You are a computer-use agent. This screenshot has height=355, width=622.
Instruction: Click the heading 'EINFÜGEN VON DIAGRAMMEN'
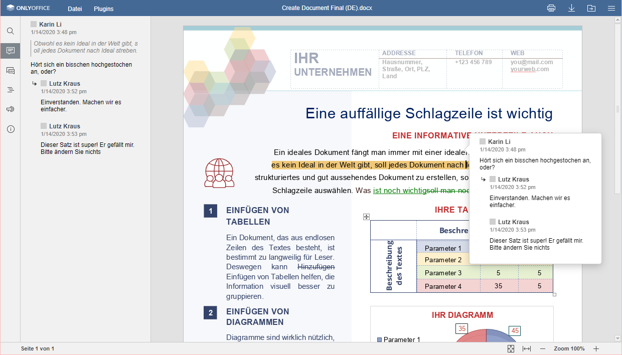point(258,317)
